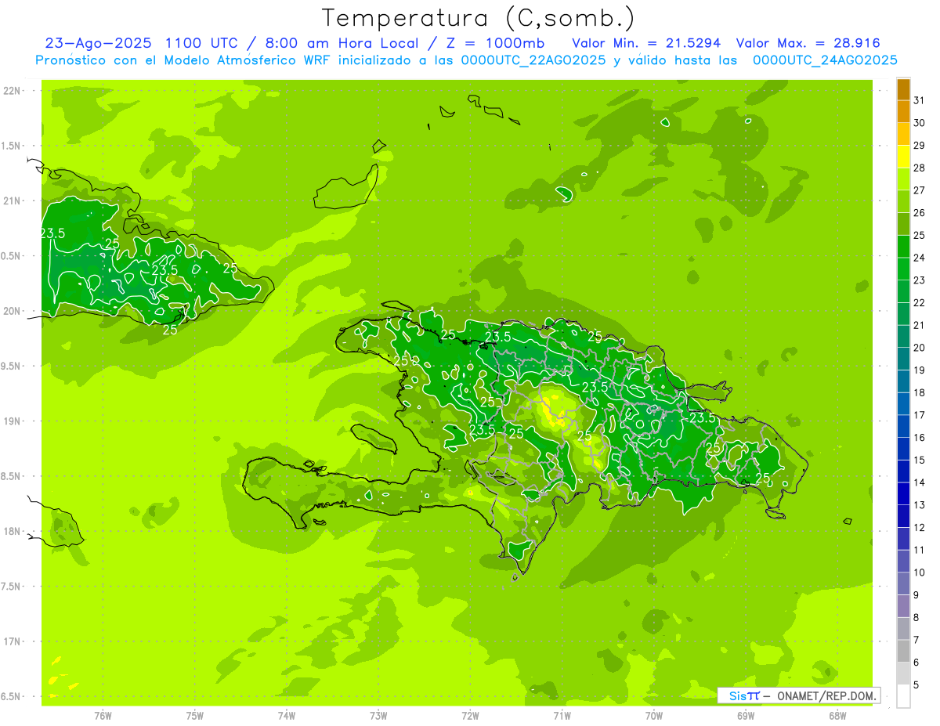Click the "SisTT - ONAMET/REP.DOM." credit box
Screen dimensions: 940x726
(x=798, y=695)
